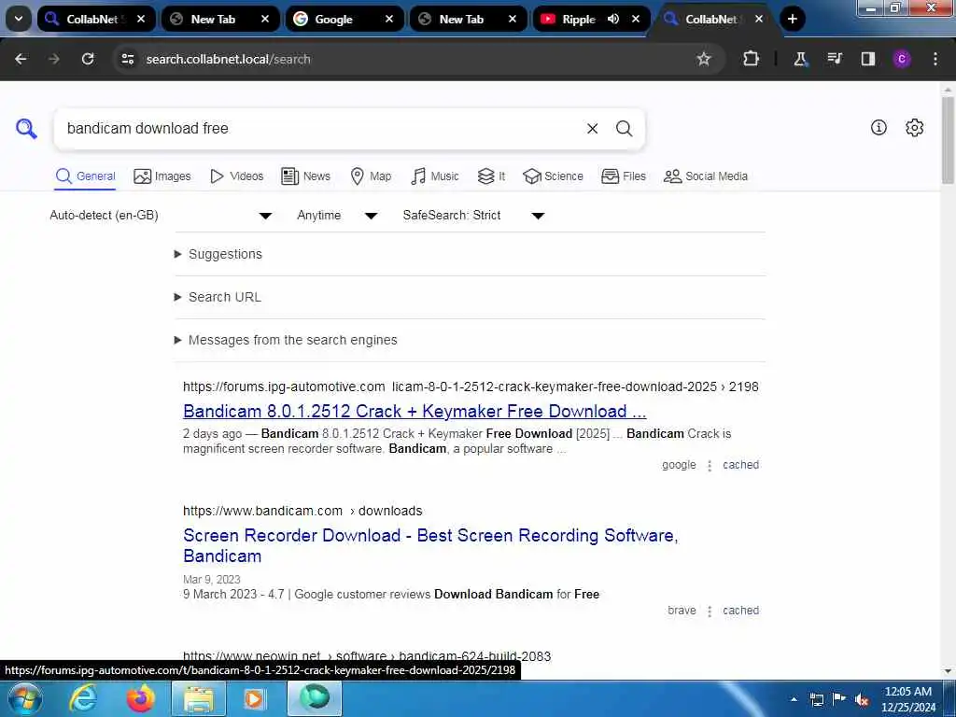Image resolution: width=956 pixels, height=717 pixels.
Task: Open Chrome Labs flask icon
Action: [800, 59]
